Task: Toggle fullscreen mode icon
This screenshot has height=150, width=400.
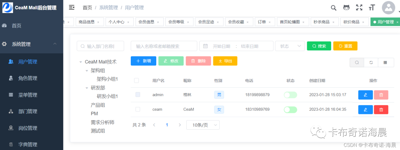Action: 359,8
